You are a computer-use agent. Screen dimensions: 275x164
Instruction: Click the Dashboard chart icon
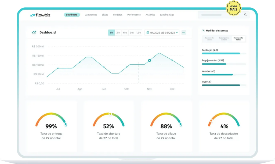tap(34, 32)
